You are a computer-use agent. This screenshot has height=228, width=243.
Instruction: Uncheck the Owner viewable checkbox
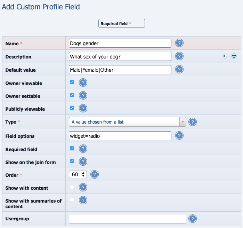point(72,82)
